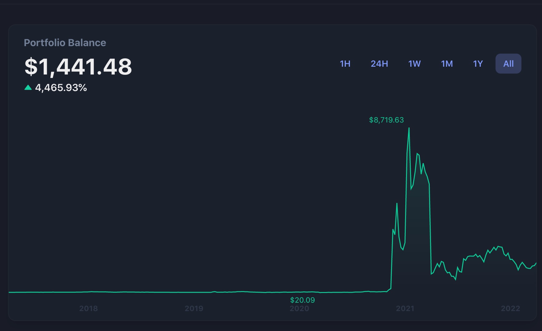The image size is (542, 331).
Task: View the 1Y performance chart
Action: pos(477,64)
